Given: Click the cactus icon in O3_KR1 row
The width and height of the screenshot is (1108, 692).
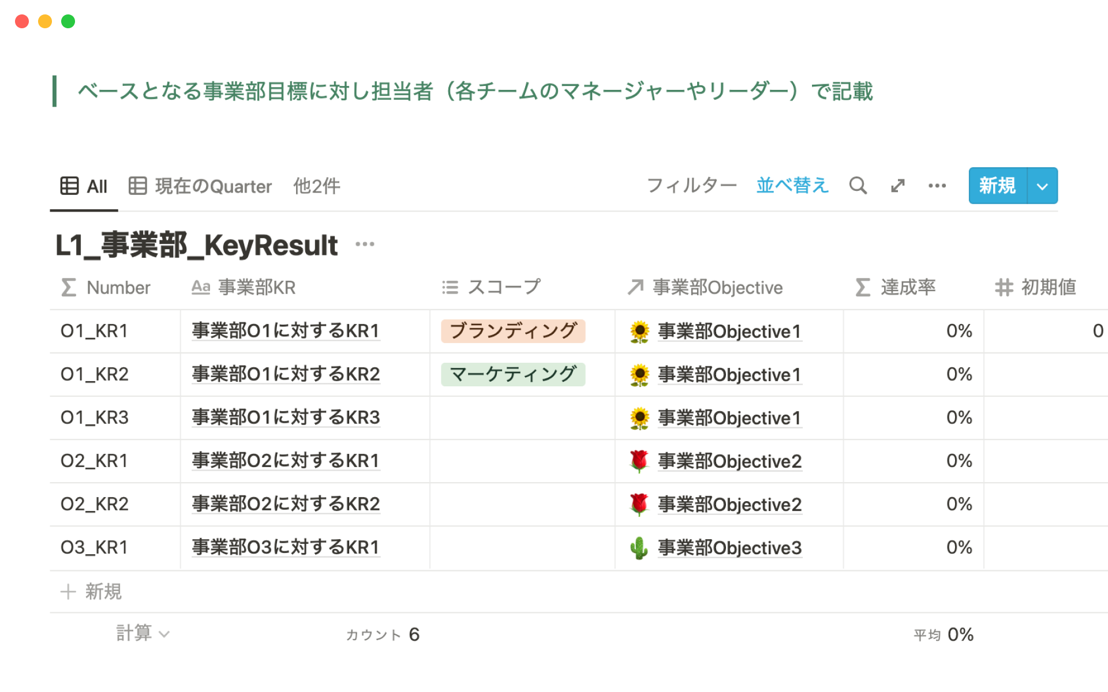Looking at the screenshot, I should [639, 548].
